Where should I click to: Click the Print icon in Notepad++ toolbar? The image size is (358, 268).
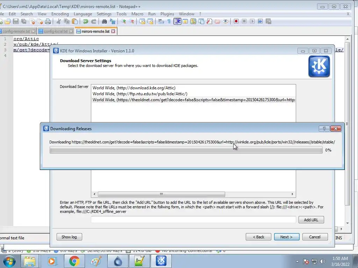coord(48,21)
